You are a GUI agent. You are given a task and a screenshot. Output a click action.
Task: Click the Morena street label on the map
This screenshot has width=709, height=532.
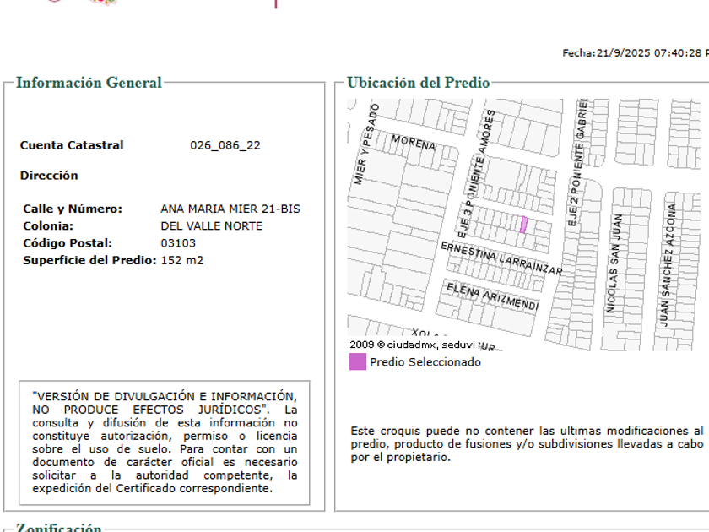pos(413,143)
